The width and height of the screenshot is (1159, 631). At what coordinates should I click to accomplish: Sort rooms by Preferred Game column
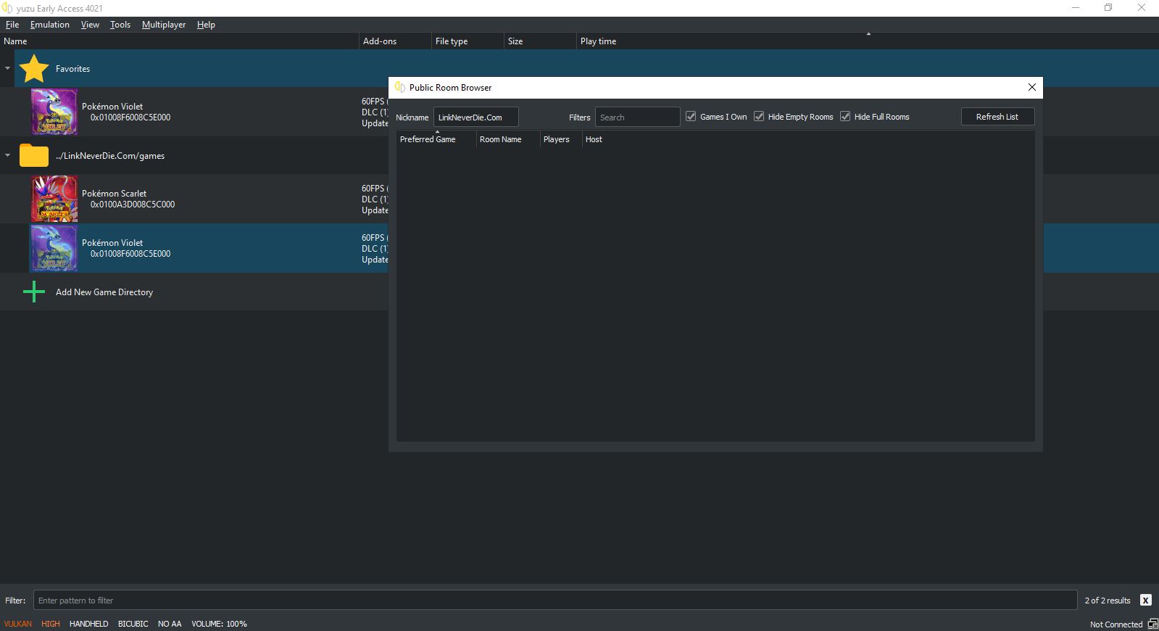coord(428,139)
